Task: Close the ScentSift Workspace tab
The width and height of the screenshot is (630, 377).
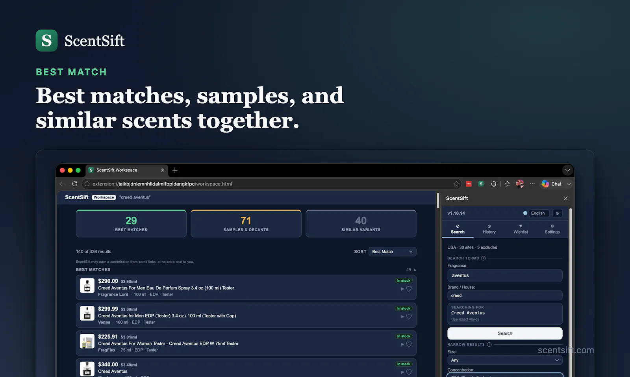Action: click(x=162, y=170)
